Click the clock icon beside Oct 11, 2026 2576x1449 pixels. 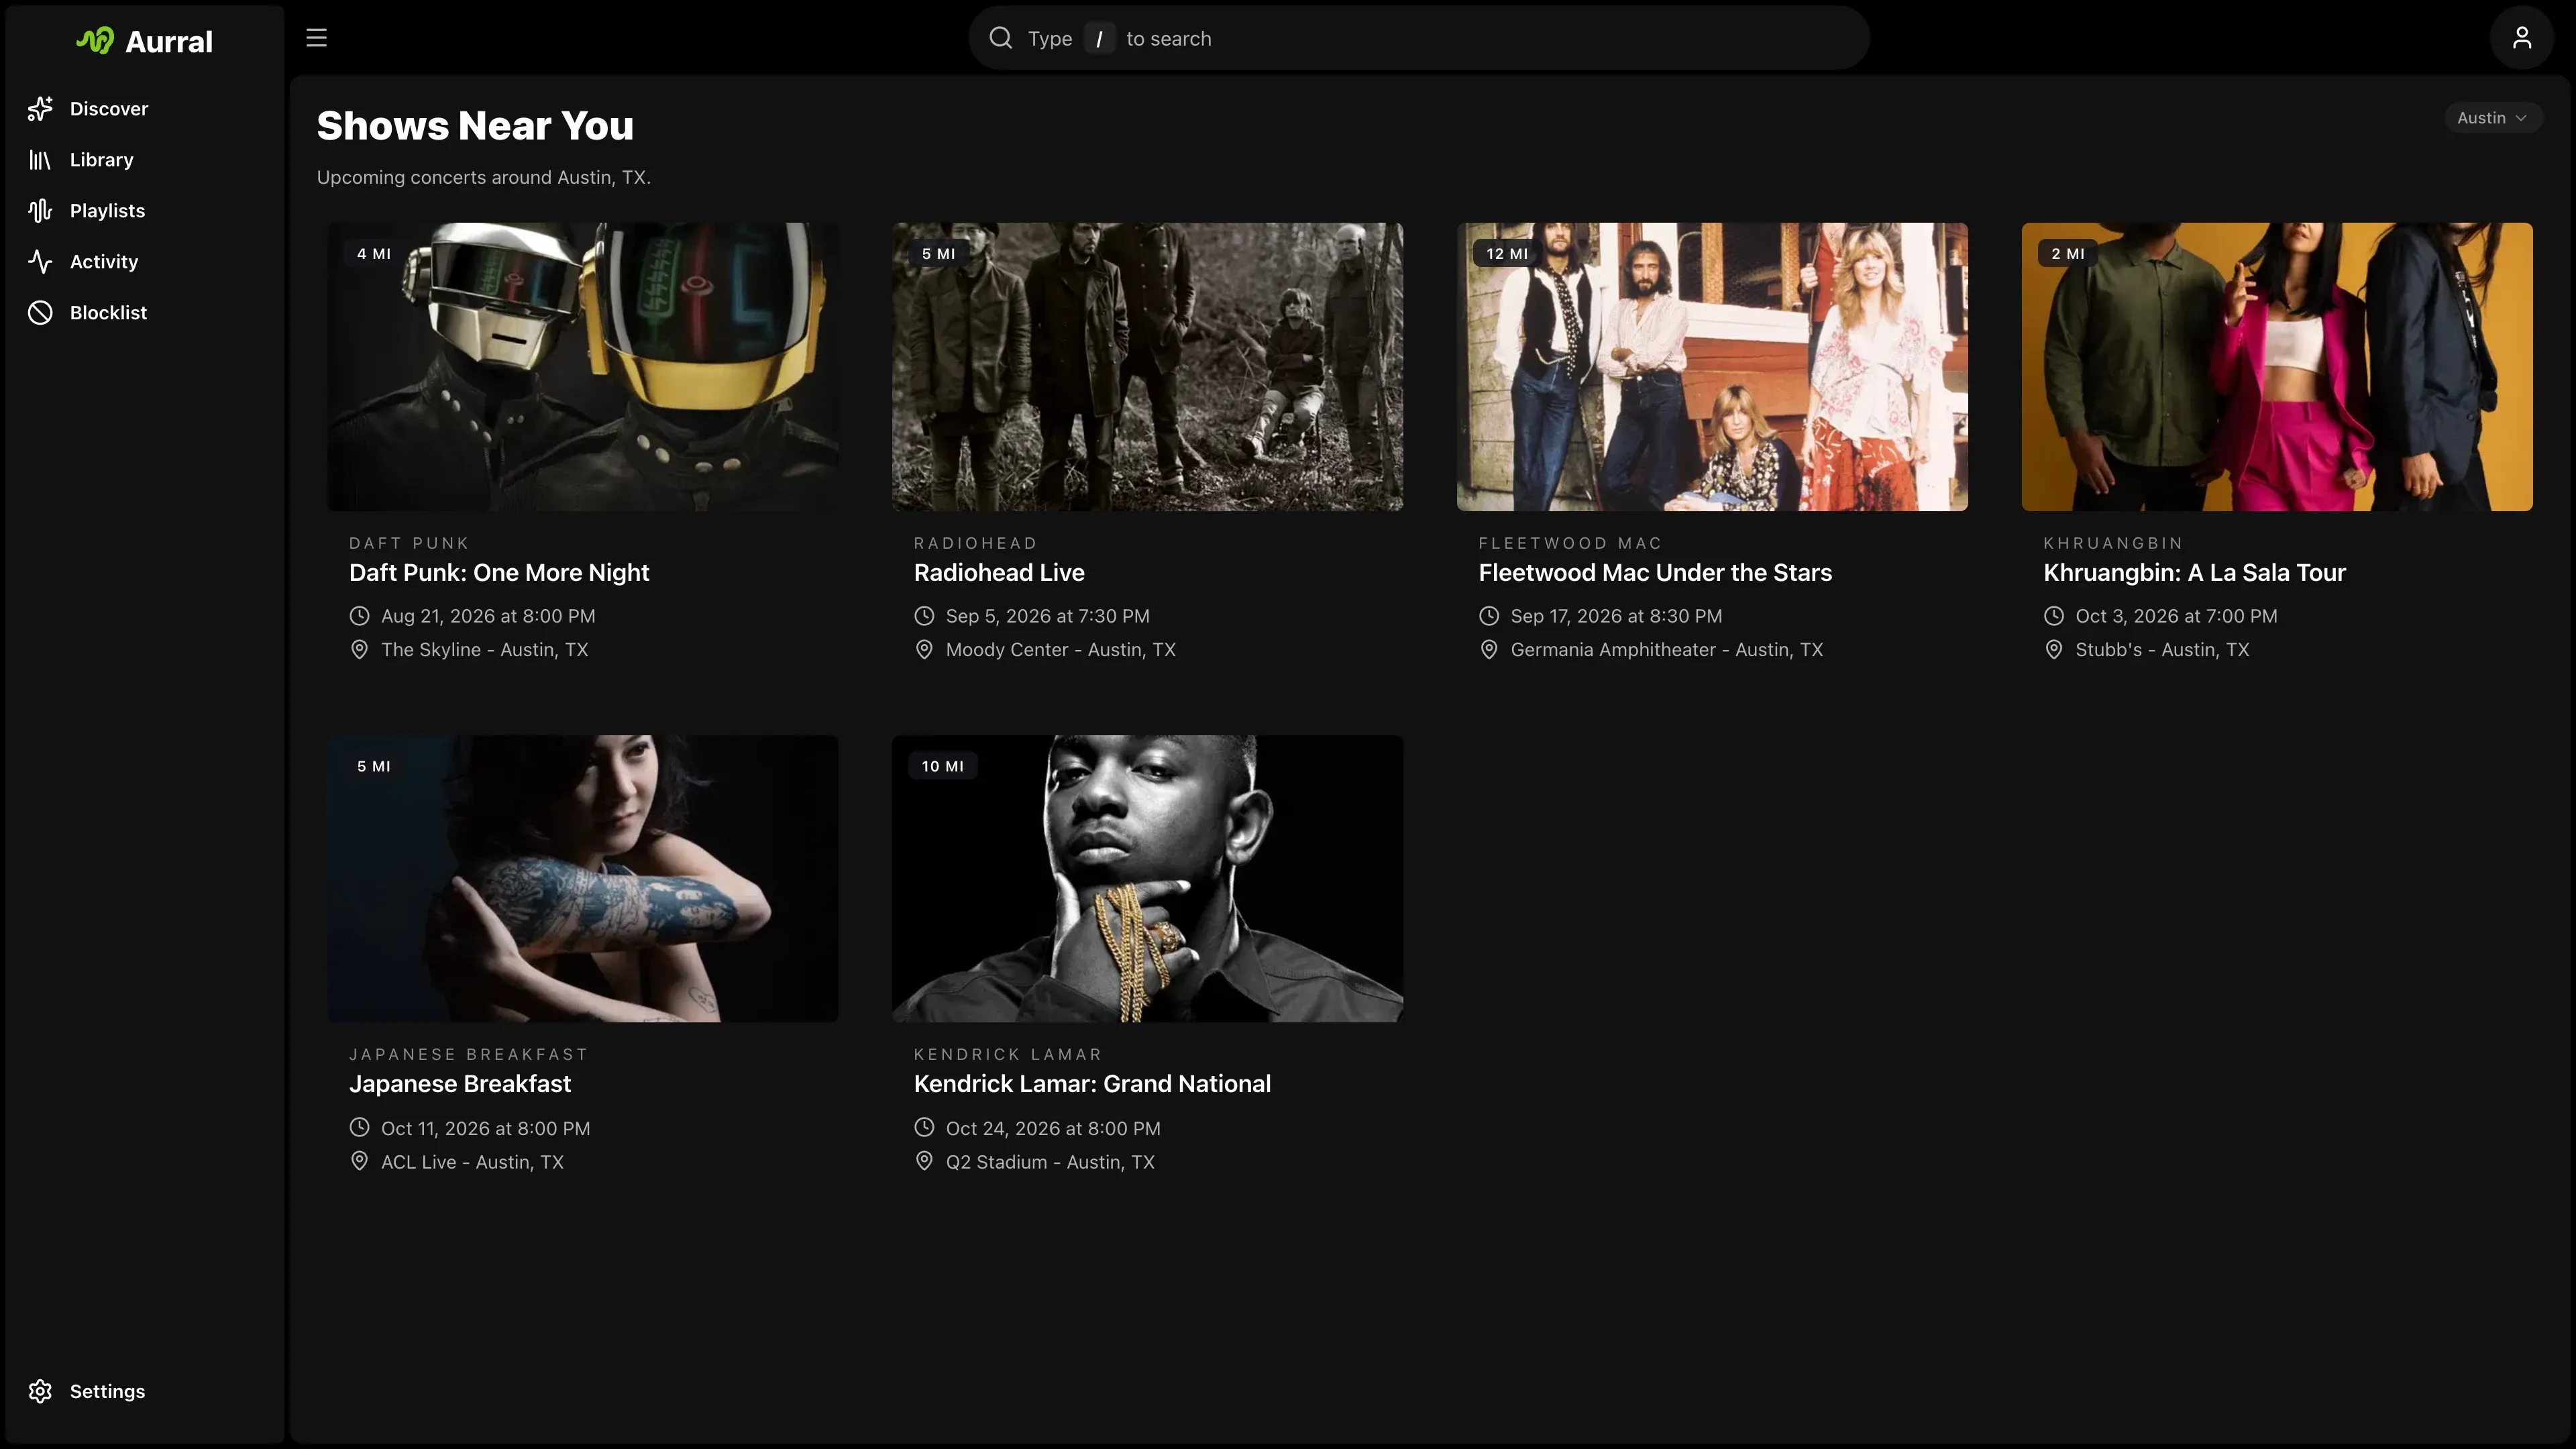coord(359,1128)
